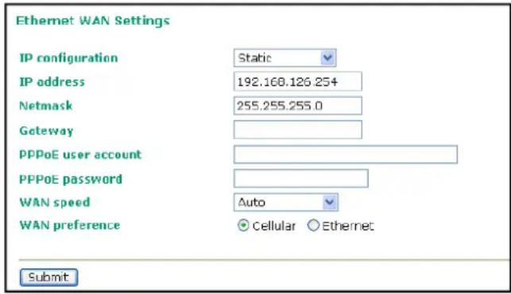This screenshot has height=294, width=511.
Task: Click the Netmask label
Action: pyautogui.click(x=46, y=106)
